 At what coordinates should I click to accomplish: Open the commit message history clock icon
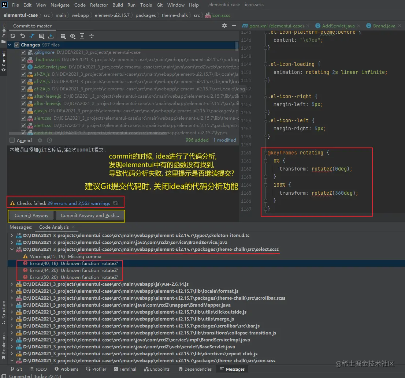tap(49, 140)
